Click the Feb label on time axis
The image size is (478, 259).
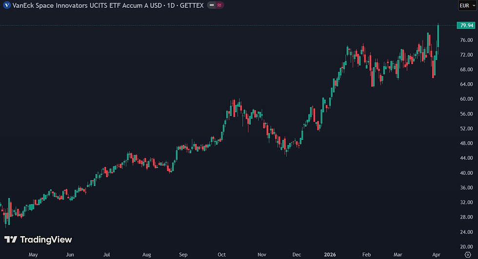coord(366,255)
